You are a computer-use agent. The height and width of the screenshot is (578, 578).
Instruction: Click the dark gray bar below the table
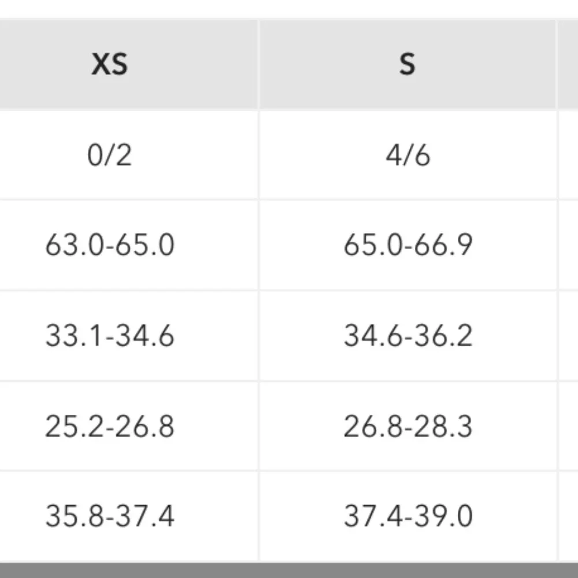[289, 570]
